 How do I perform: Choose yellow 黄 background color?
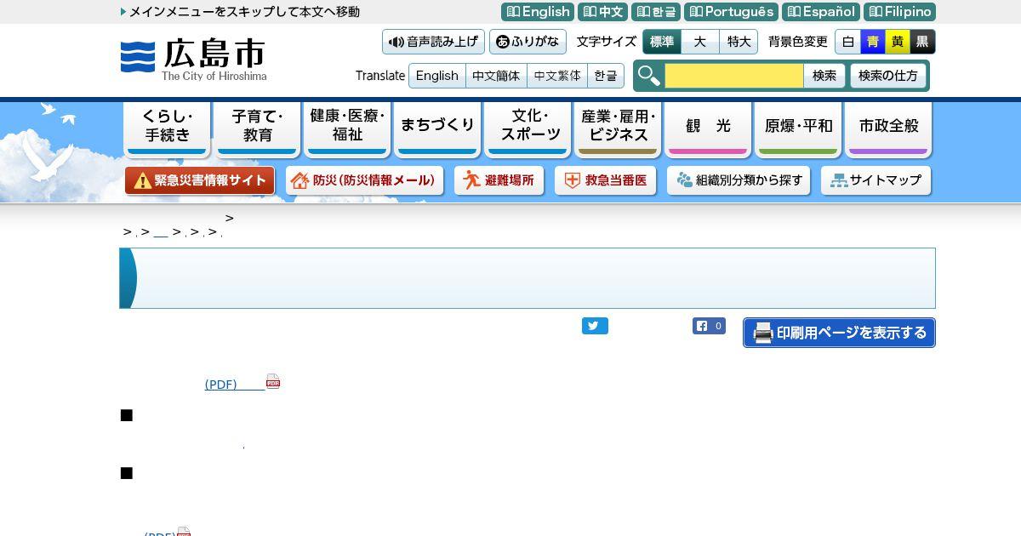coord(898,42)
